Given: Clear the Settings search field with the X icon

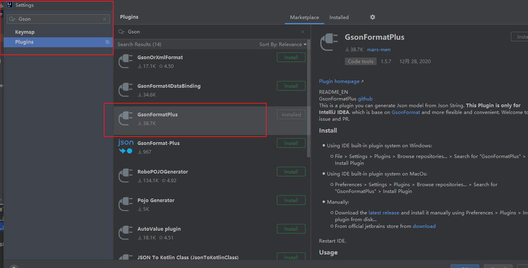Looking at the screenshot, I should point(104,19).
